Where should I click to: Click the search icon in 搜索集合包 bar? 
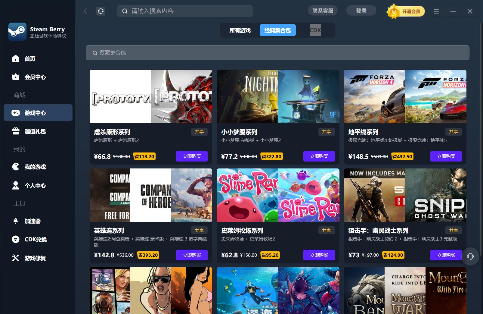point(95,53)
